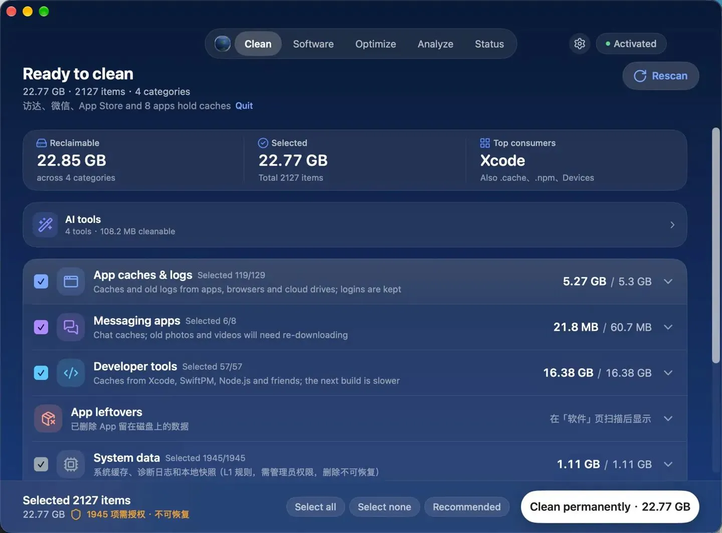The height and width of the screenshot is (533, 722).
Task: Toggle the Messaging apps checkbox
Action: pyautogui.click(x=41, y=327)
